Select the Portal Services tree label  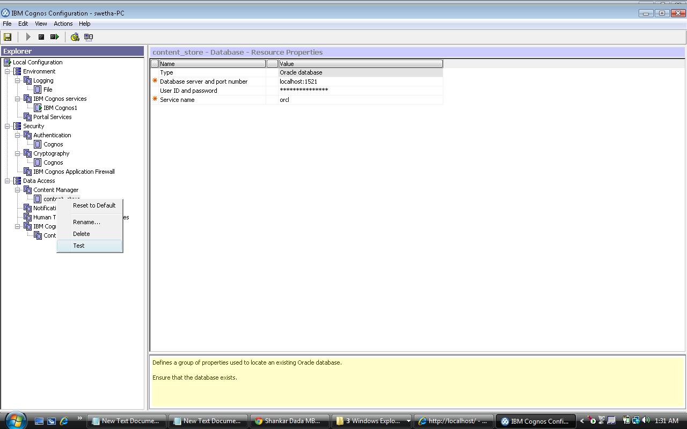52,117
